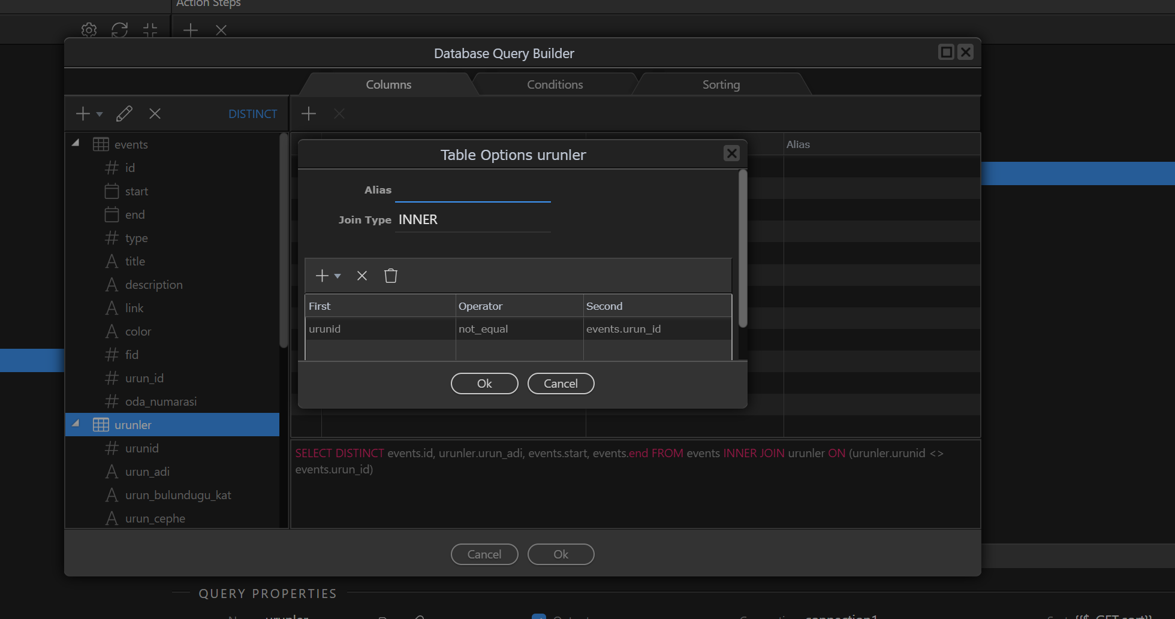Click the X delete icon above table list
1175x619 pixels.
[155, 114]
